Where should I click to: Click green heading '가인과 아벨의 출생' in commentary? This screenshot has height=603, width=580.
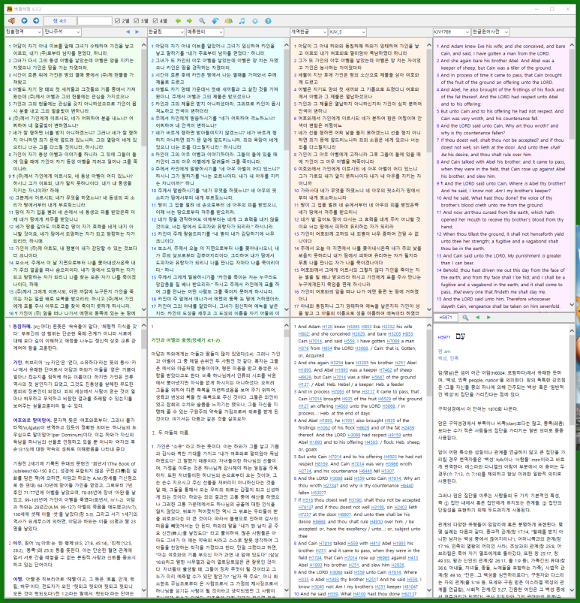tap(185, 340)
